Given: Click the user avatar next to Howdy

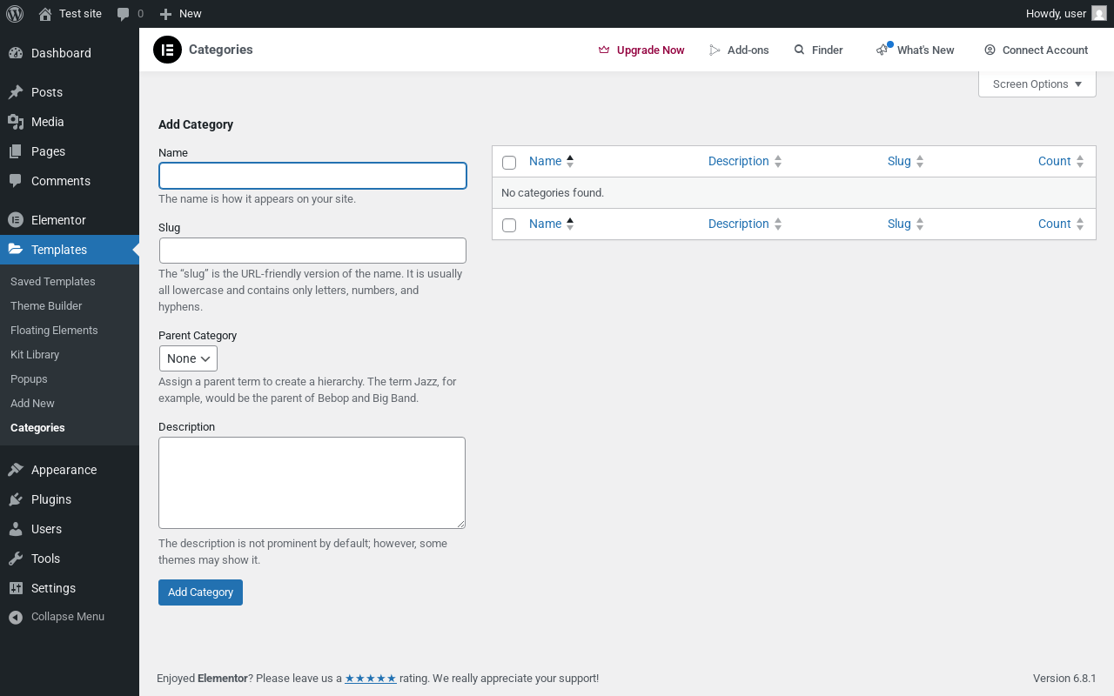Looking at the screenshot, I should tap(1099, 14).
